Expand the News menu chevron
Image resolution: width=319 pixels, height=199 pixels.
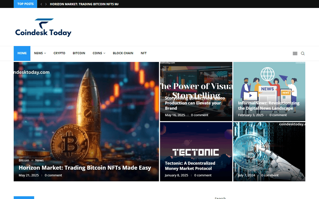pos(45,53)
